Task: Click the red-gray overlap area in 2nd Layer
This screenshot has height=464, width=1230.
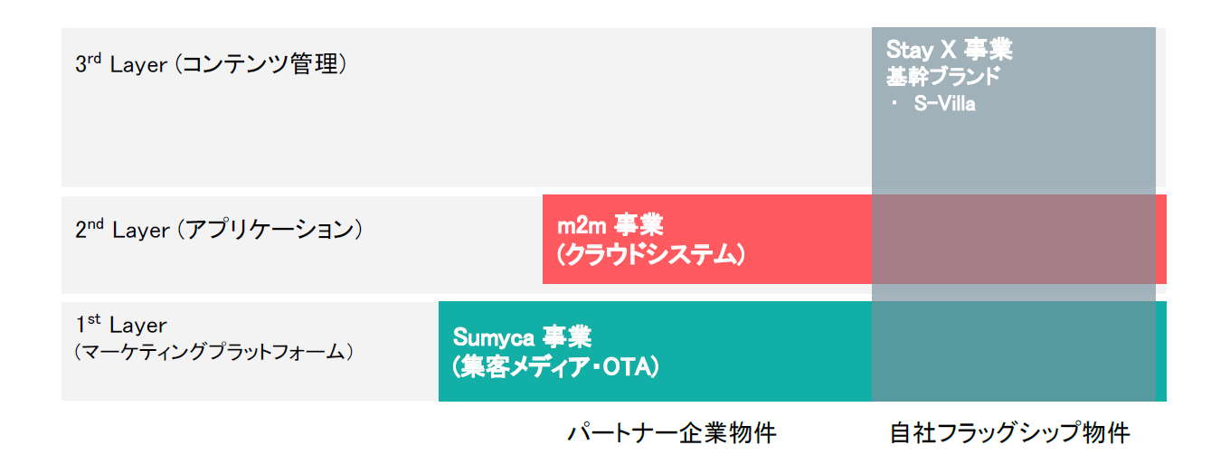Action: click(1013, 240)
